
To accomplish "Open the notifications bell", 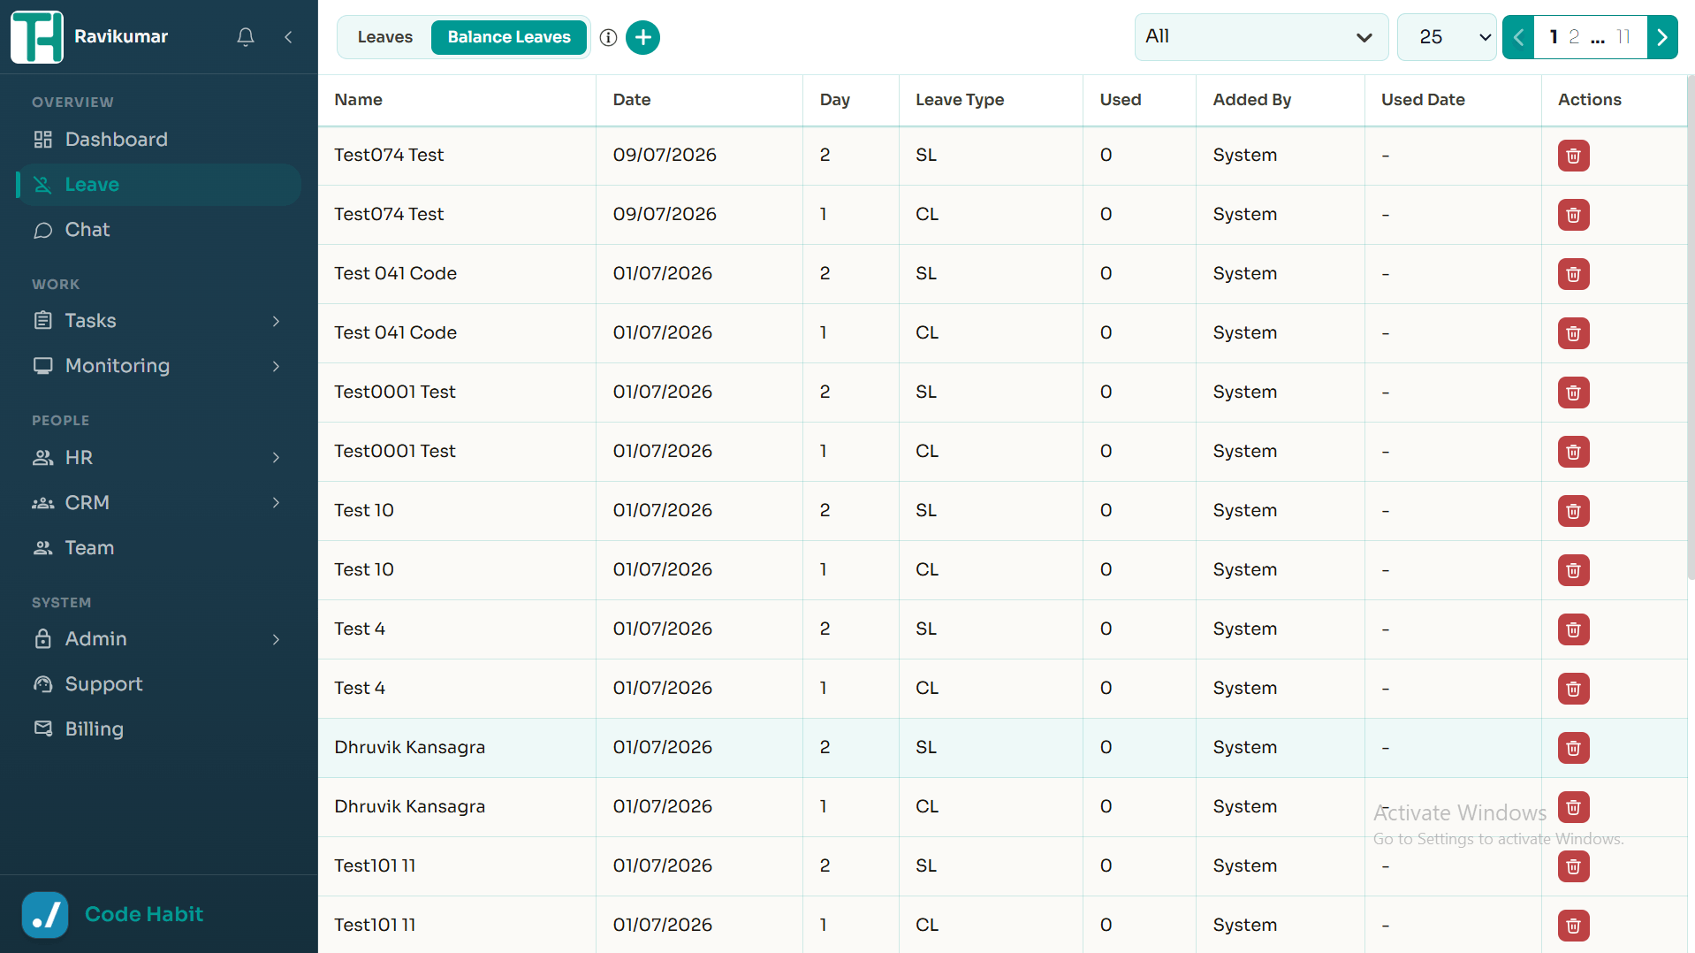I will (246, 37).
